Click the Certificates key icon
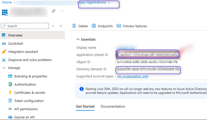The width and height of the screenshot is (207, 120). [10, 93]
